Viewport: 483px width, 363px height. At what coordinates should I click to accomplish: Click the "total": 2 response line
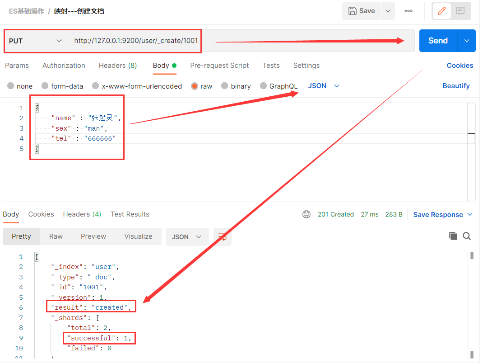pos(89,328)
